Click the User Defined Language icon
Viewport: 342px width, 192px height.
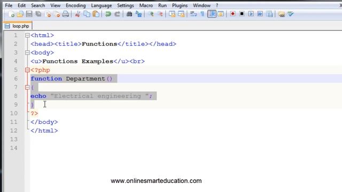pyautogui.click(x=221, y=14)
